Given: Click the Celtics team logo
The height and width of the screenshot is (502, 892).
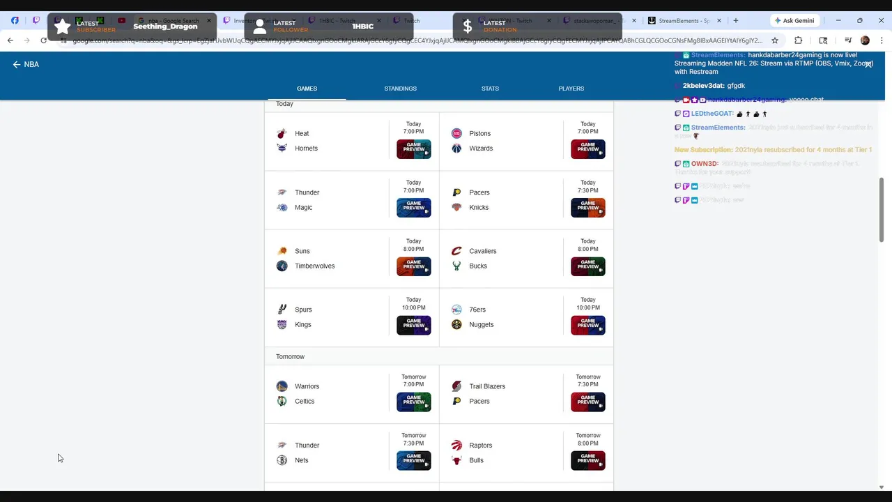Looking at the screenshot, I should pyautogui.click(x=282, y=401).
